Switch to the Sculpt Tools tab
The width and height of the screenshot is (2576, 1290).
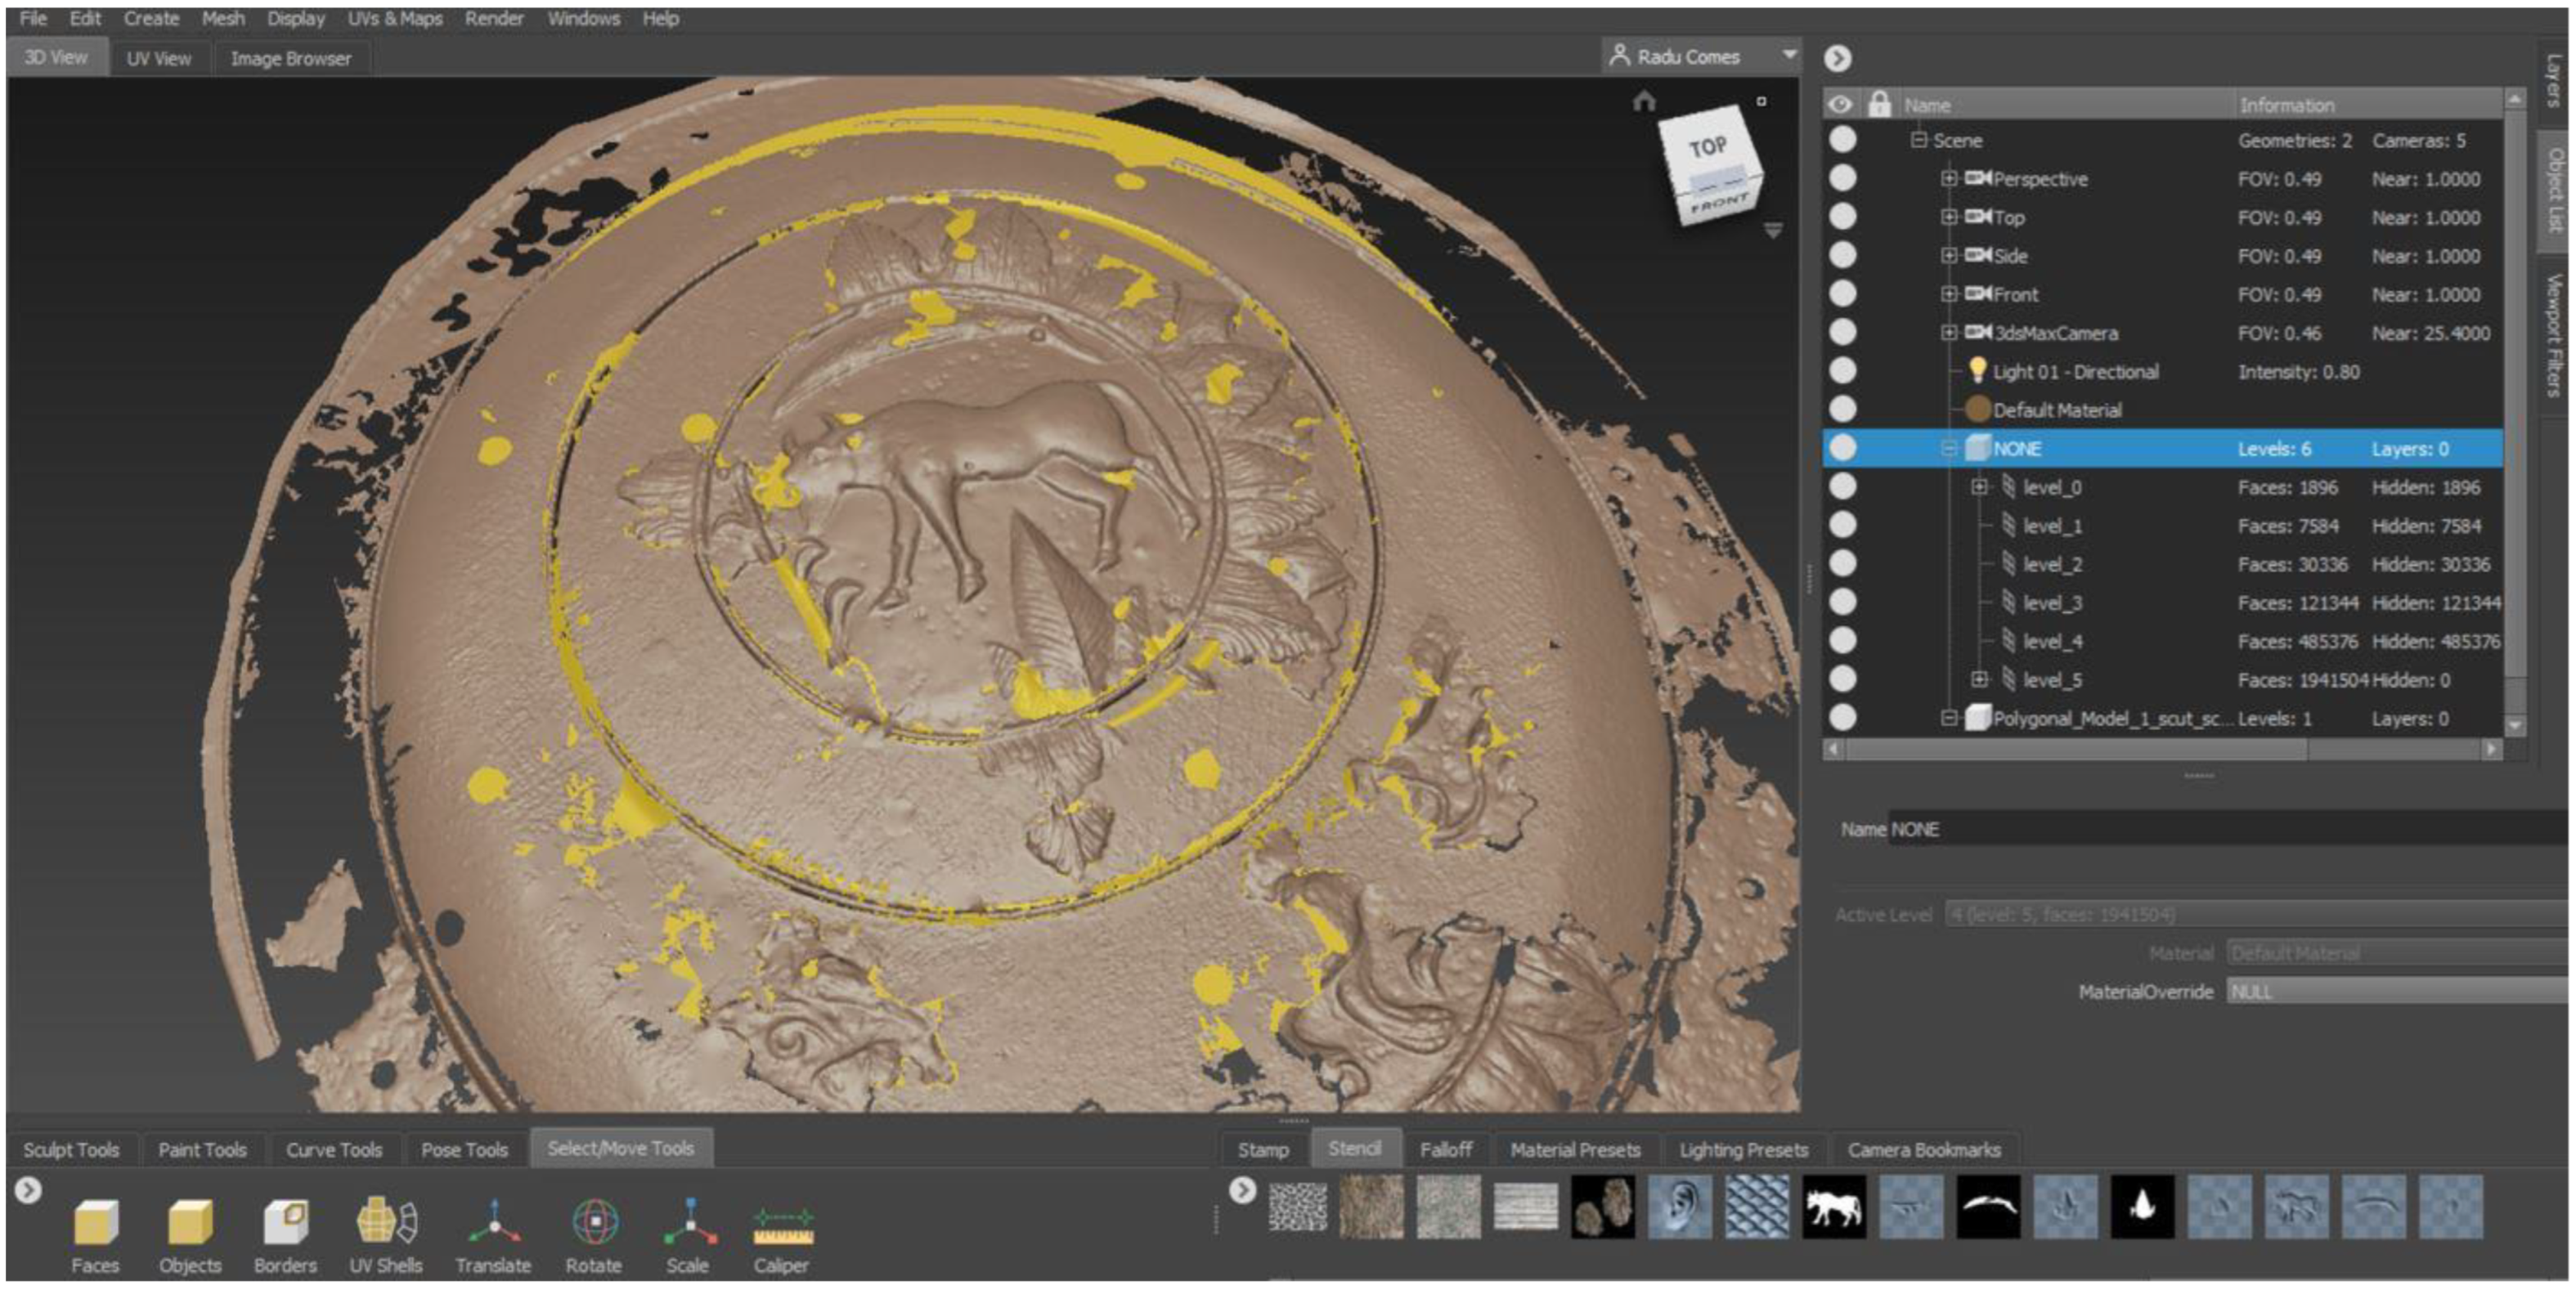[71, 1149]
